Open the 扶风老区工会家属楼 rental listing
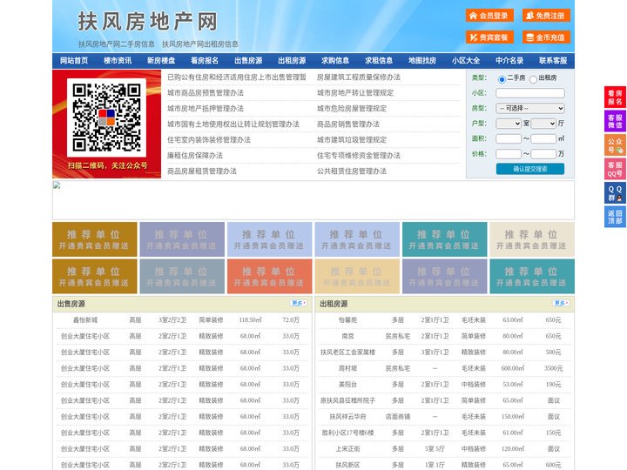 click(347, 352)
